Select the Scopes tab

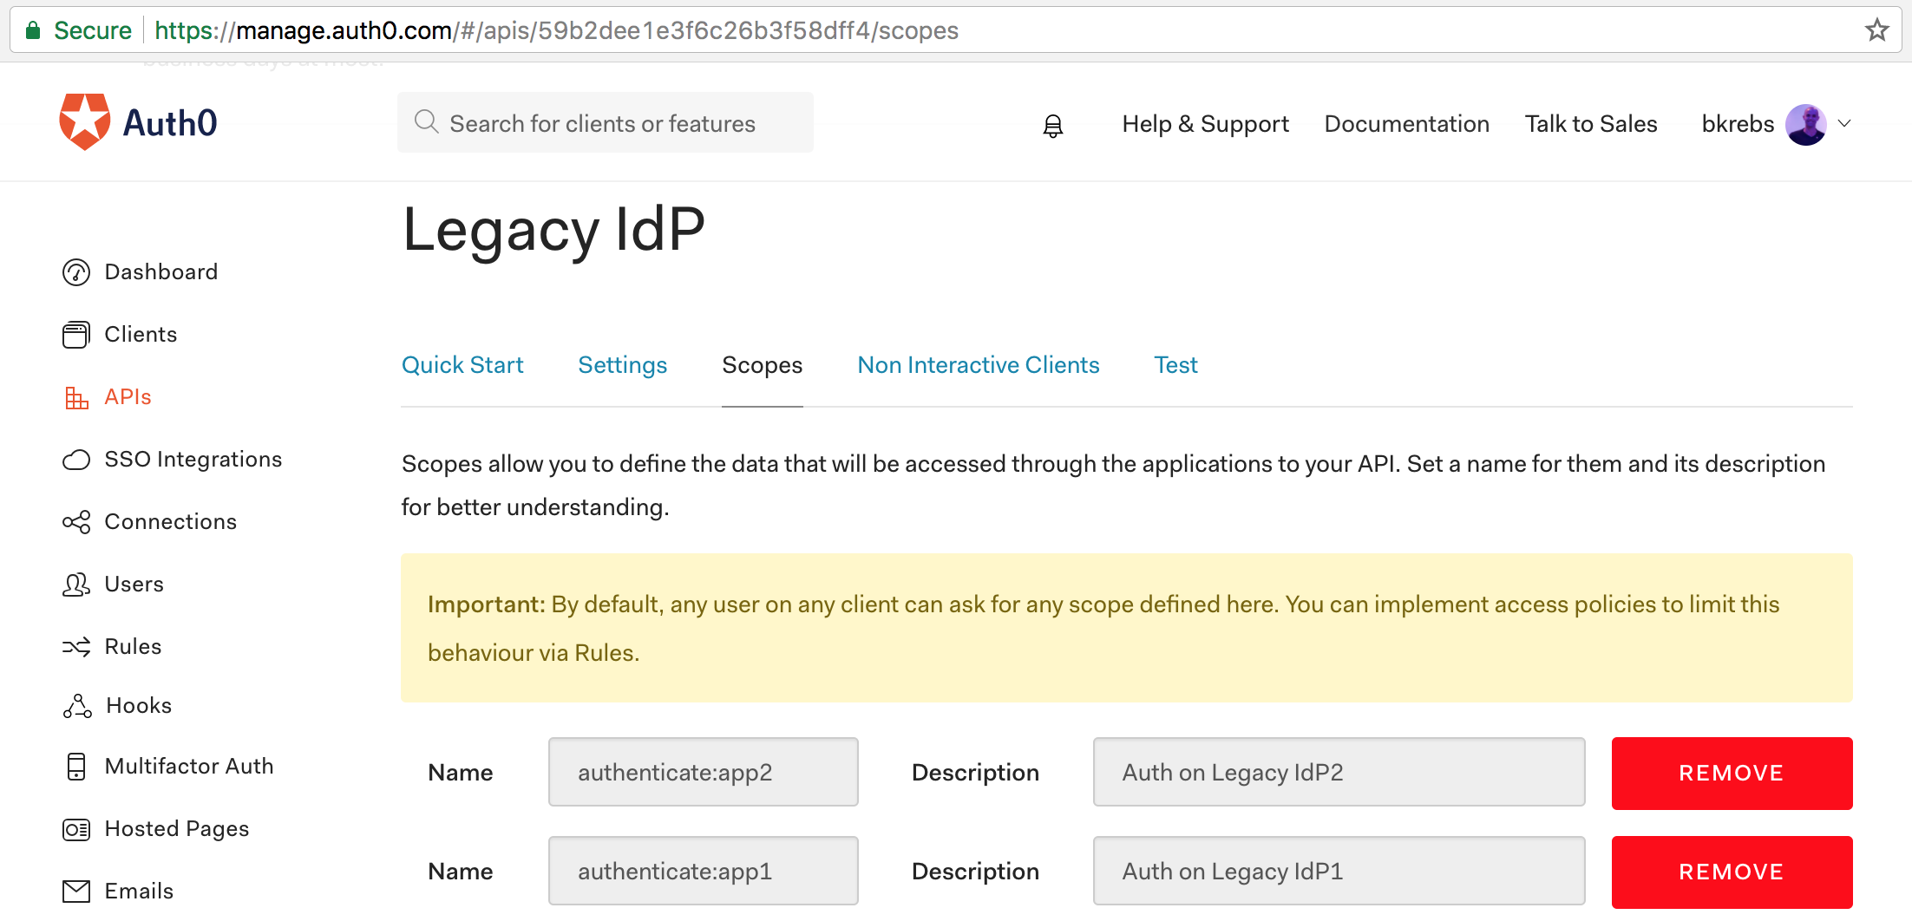[763, 365]
